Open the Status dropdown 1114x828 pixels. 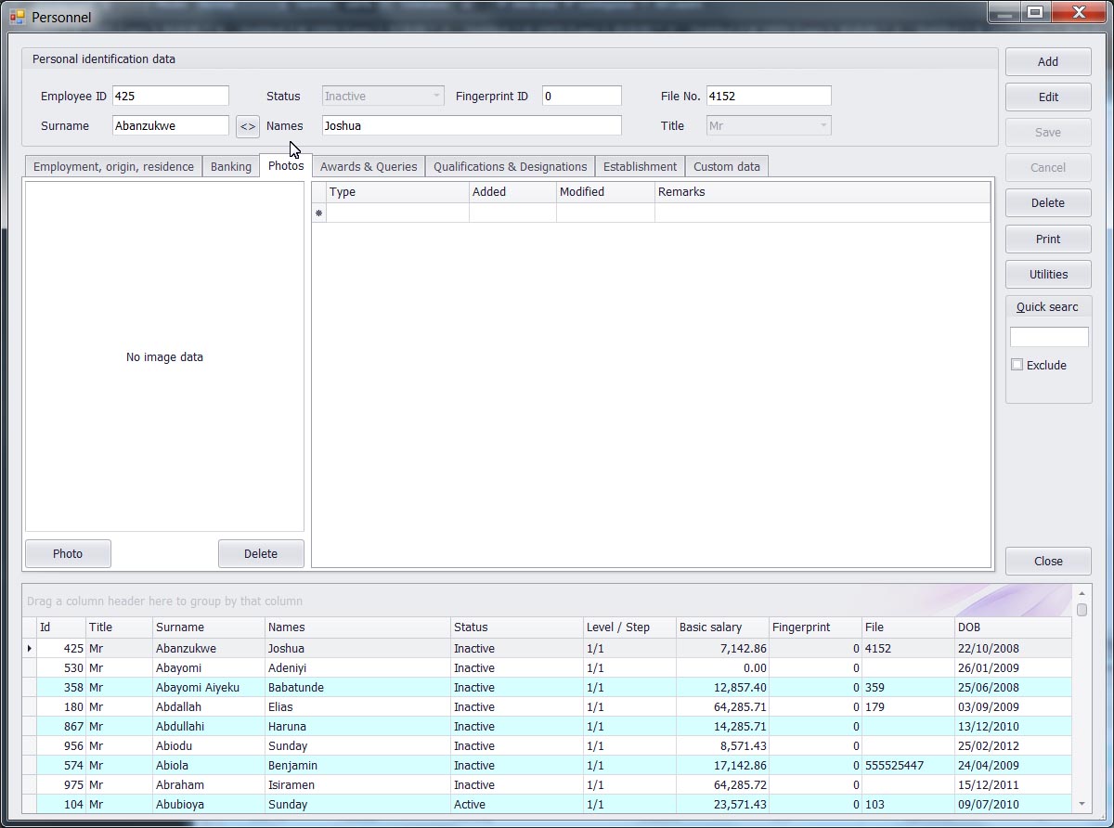click(436, 97)
